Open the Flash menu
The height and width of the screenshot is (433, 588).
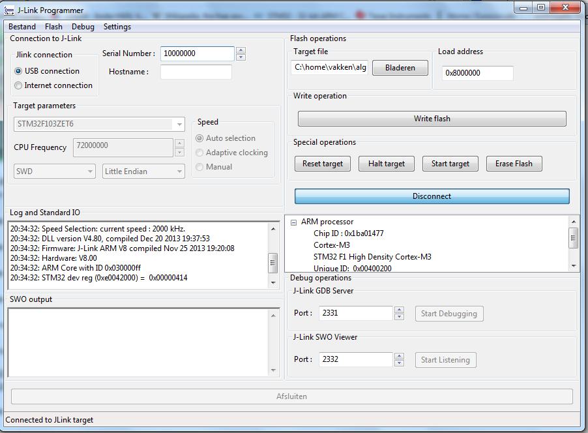pyautogui.click(x=53, y=27)
